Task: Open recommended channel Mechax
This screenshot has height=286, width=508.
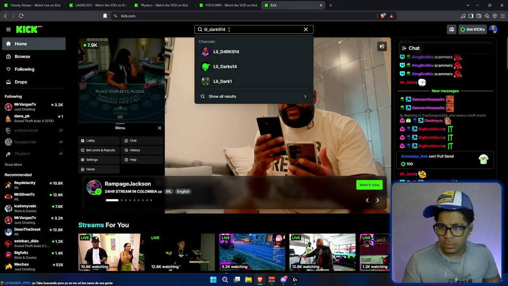Action: [34, 267]
